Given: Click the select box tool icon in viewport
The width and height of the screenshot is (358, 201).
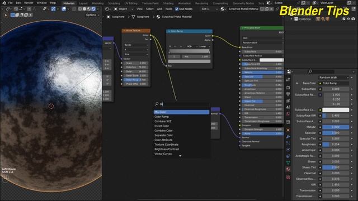Looking at the screenshot, I should coord(6,15).
